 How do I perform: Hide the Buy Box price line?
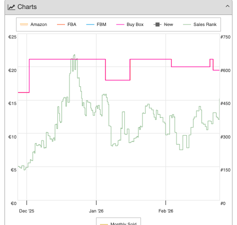pos(130,24)
